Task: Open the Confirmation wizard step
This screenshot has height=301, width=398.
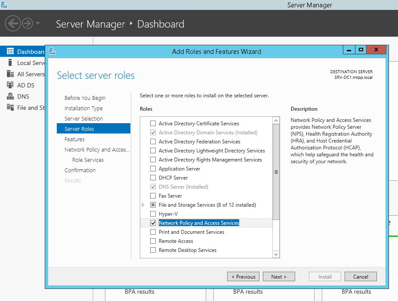Action: (80, 171)
